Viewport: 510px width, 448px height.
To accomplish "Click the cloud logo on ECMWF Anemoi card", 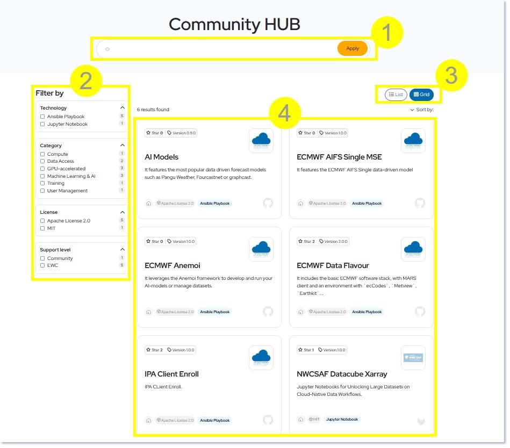I will tap(262, 249).
